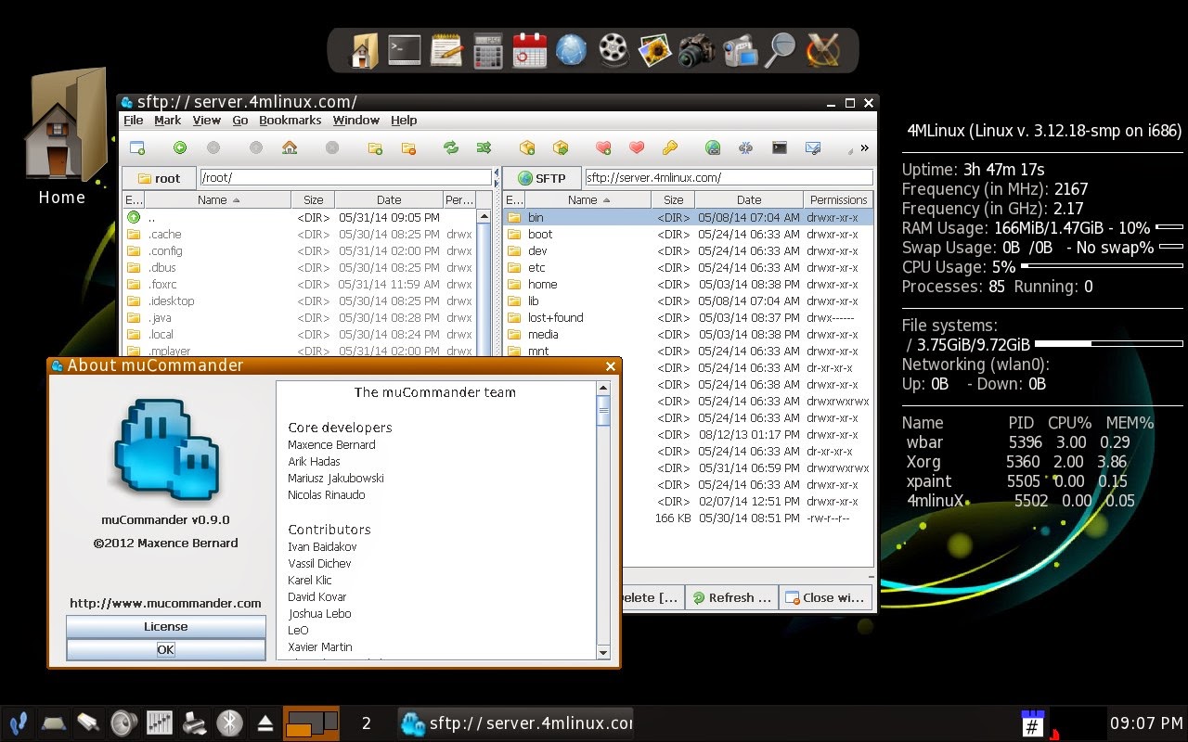Viewport: 1188px width, 742px height.
Task: Open the right panel SFTP drive dropdown
Action: point(541,178)
